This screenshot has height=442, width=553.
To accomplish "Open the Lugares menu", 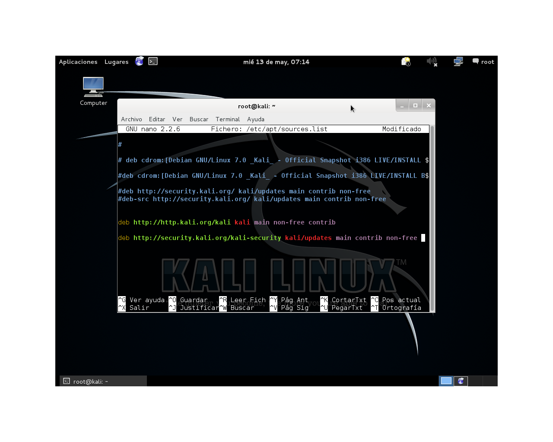I will (x=116, y=61).
